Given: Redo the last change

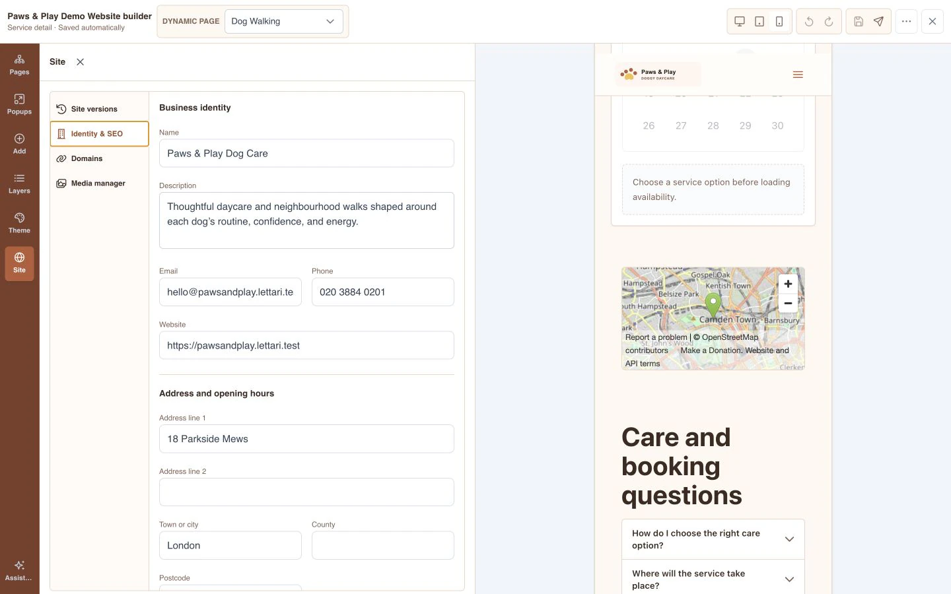Looking at the screenshot, I should [x=829, y=21].
